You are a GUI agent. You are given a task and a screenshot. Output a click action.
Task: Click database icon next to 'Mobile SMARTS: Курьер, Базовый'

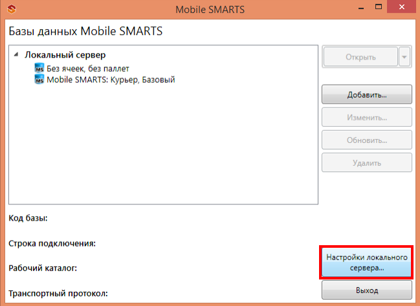[39, 79]
